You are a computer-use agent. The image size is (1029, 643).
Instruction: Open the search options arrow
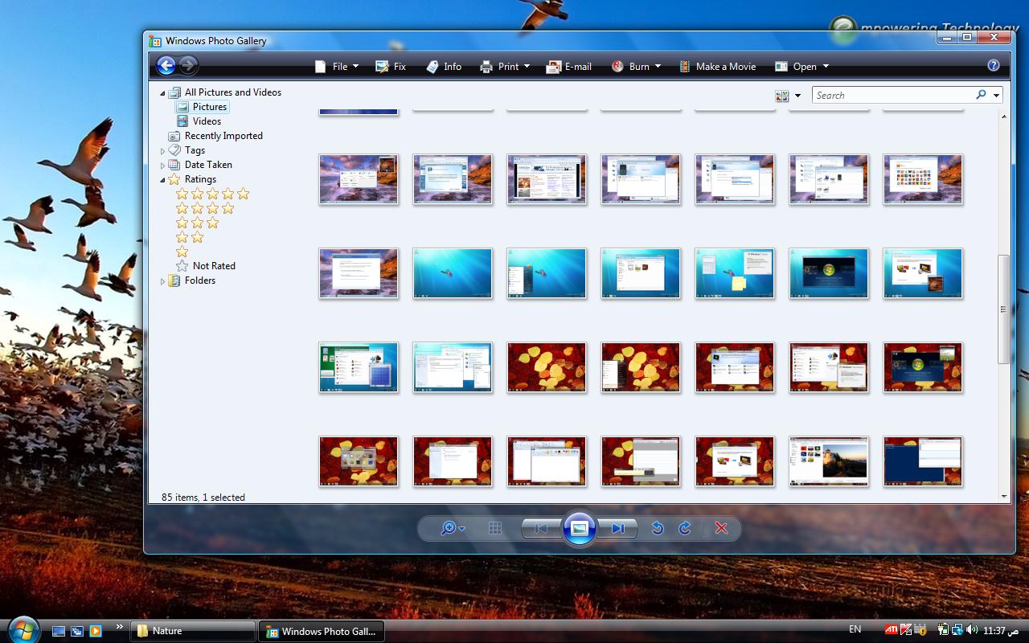(997, 96)
